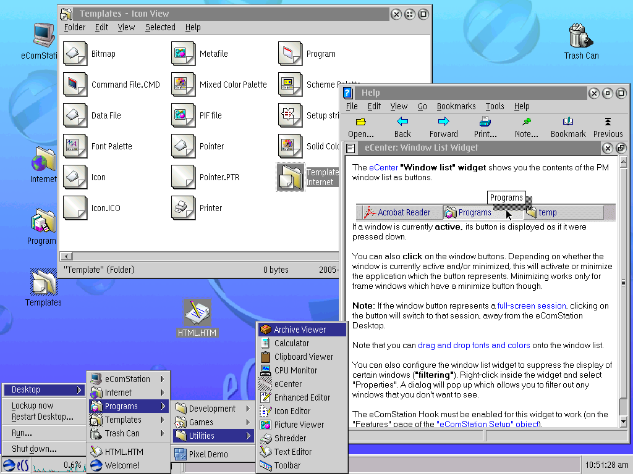Select the Pointer.PTR template icon
The width and height of the screenshot is (633, 474).
pyautogui.click(x=183, y=177)
